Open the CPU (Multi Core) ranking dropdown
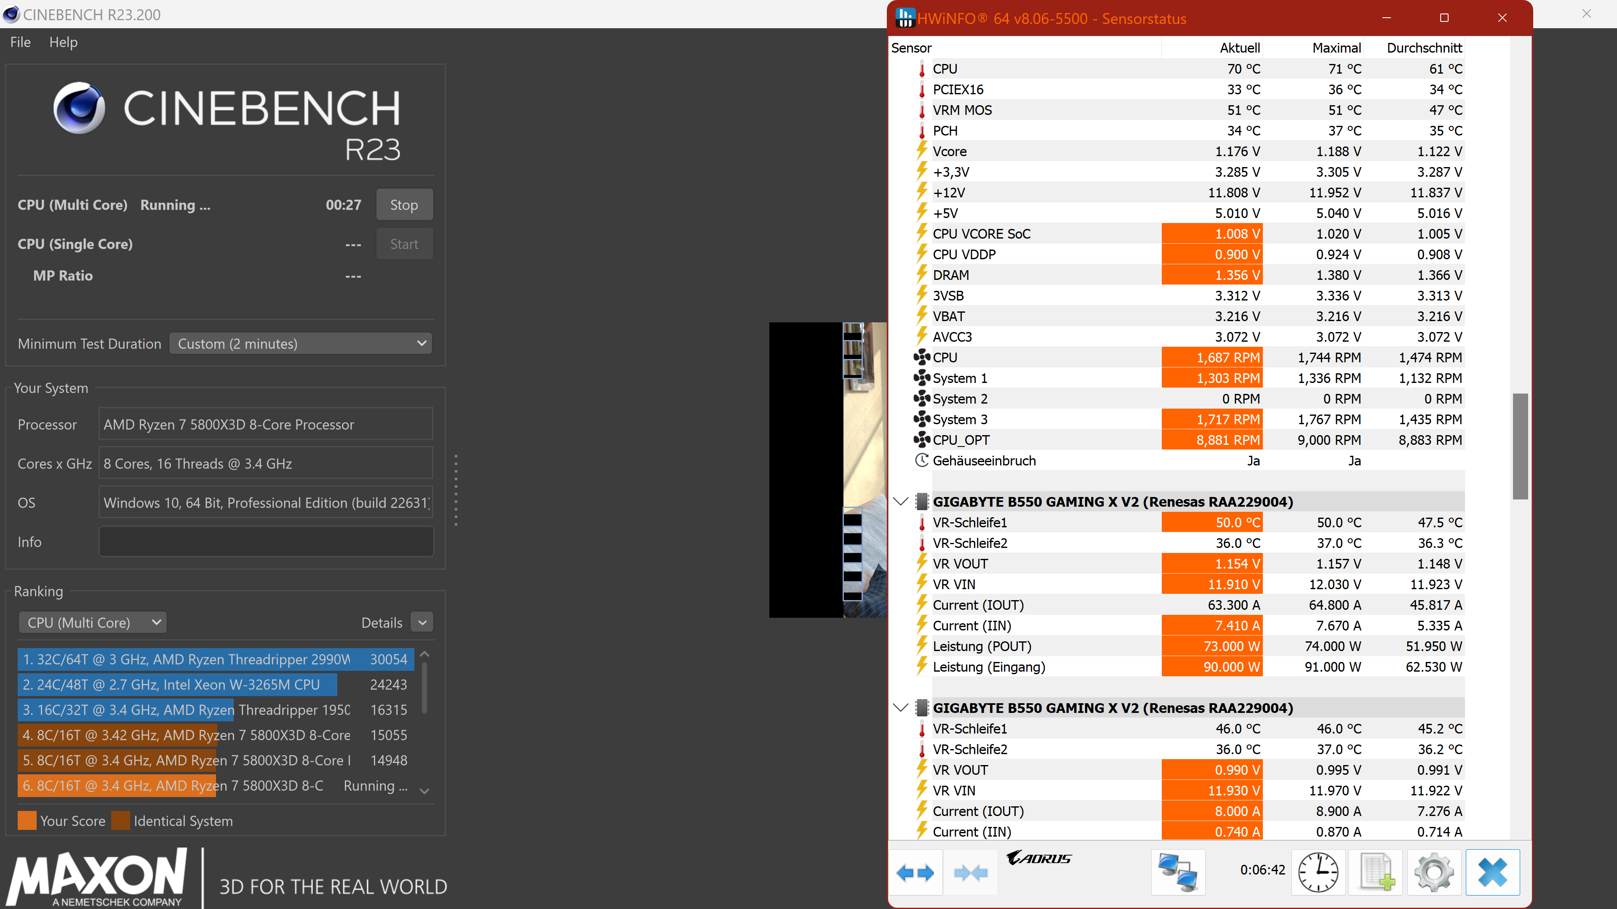The image size is (1617, 909). [93, 622]
